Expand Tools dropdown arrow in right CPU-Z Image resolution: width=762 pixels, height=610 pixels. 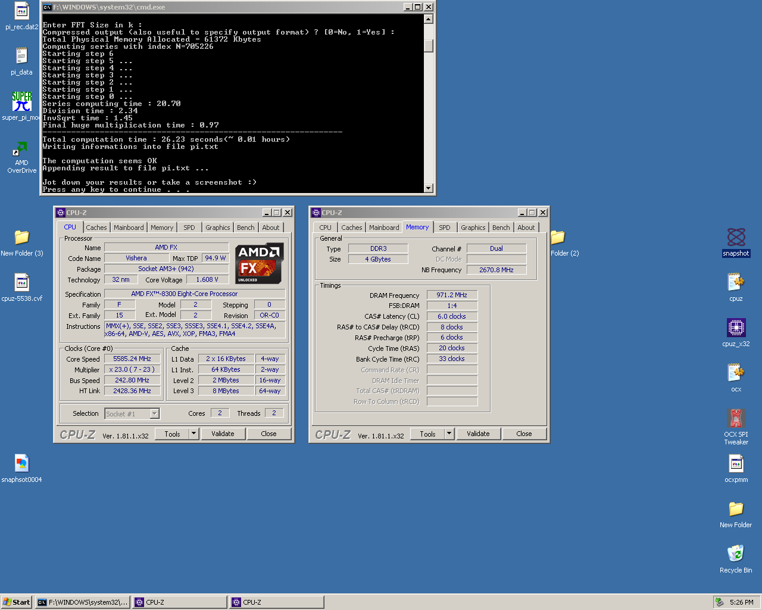(x=449, y=434)
